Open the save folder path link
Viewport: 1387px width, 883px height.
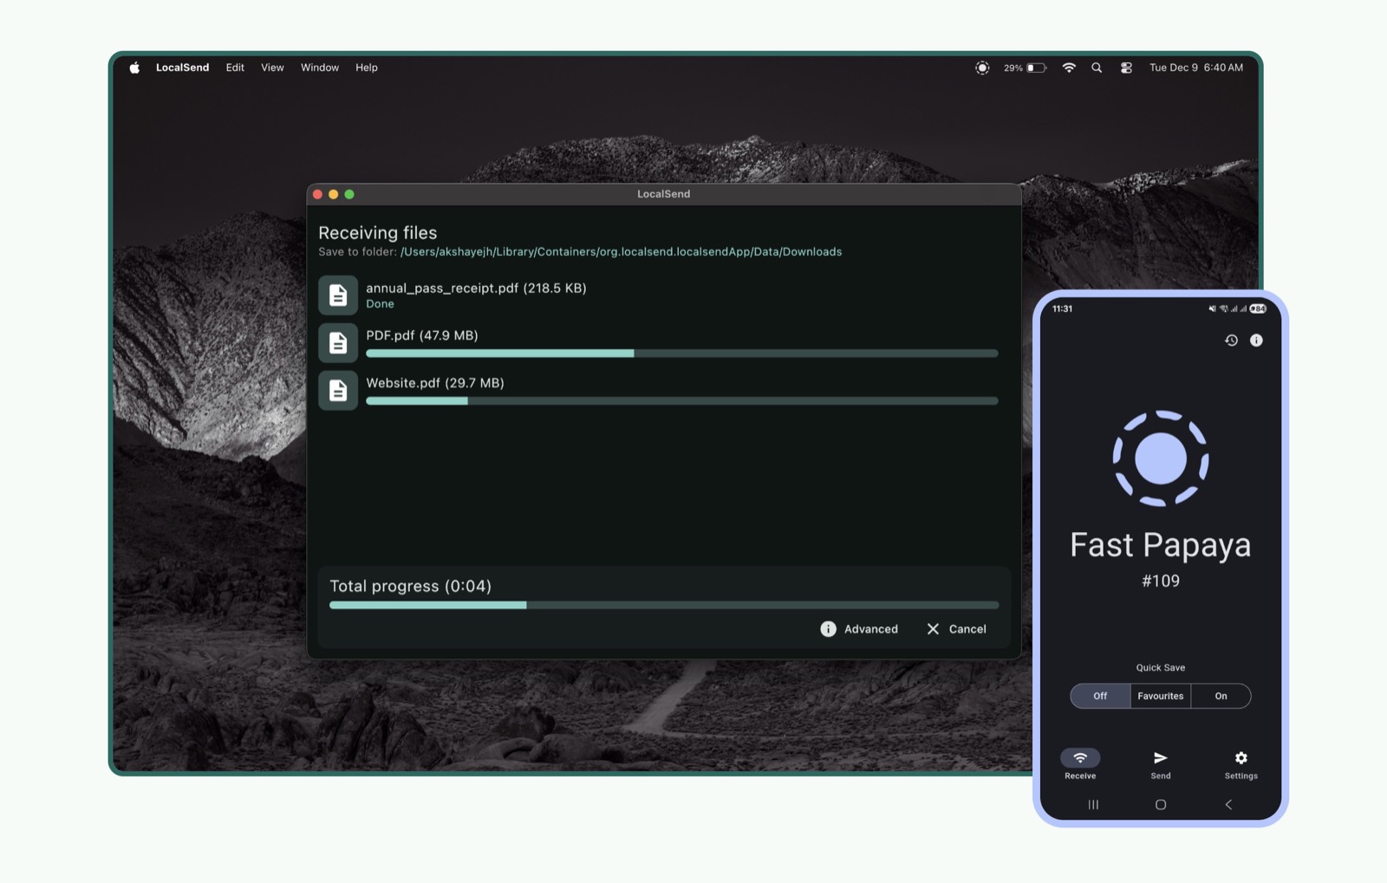pyautogui.click(x=621, y=252)
